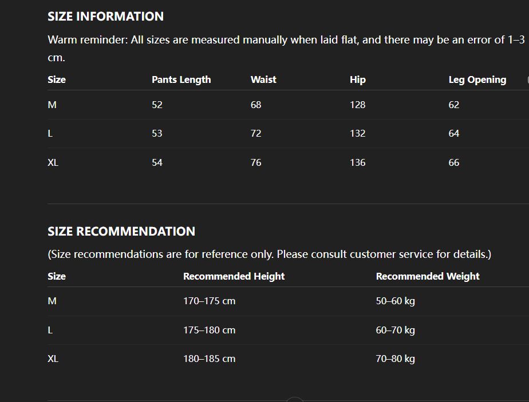The width and height of the screenshot is (529, 402).
Task: Select the 180–185 cm height value
Action: [209, 359]
